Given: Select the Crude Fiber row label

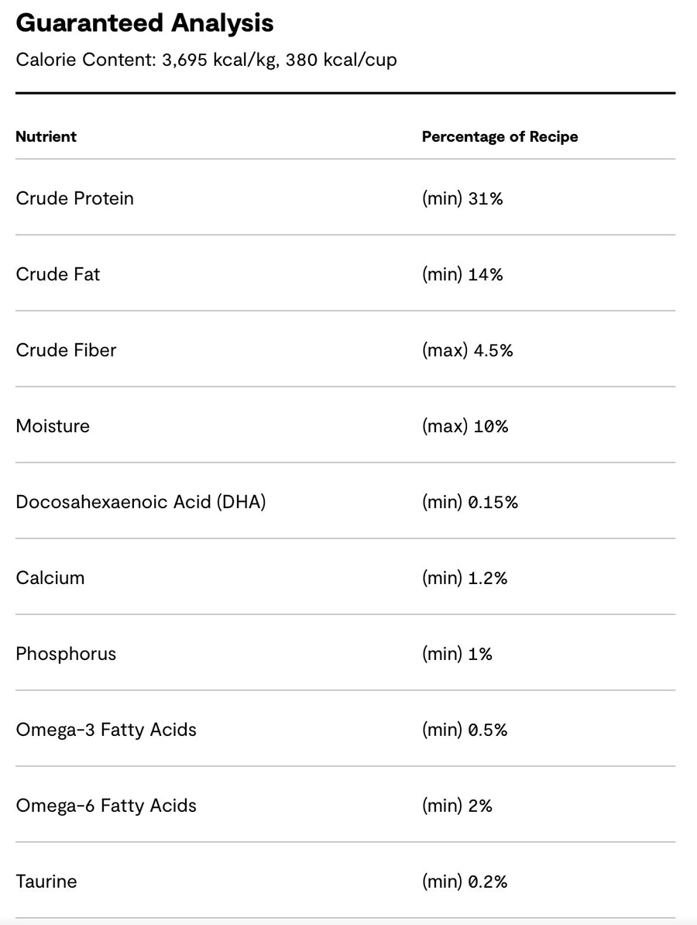Looking at the screenshot, I should click(66, 350).
